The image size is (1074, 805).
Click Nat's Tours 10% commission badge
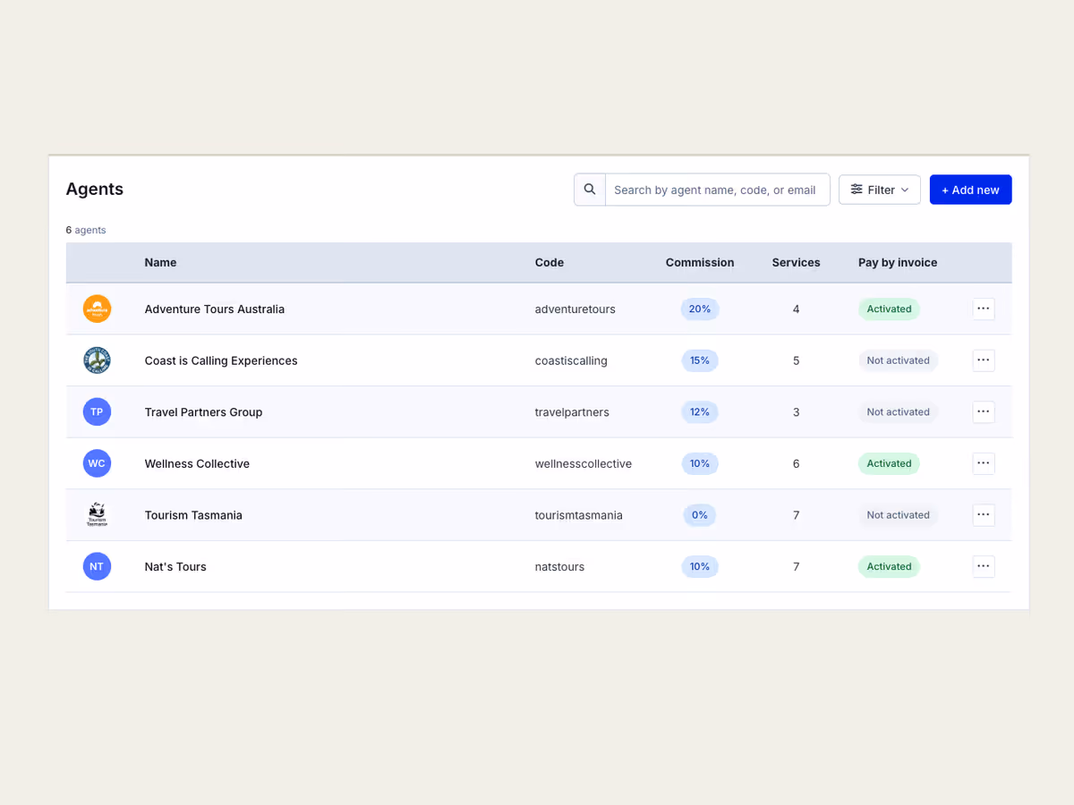click(700, 566)
